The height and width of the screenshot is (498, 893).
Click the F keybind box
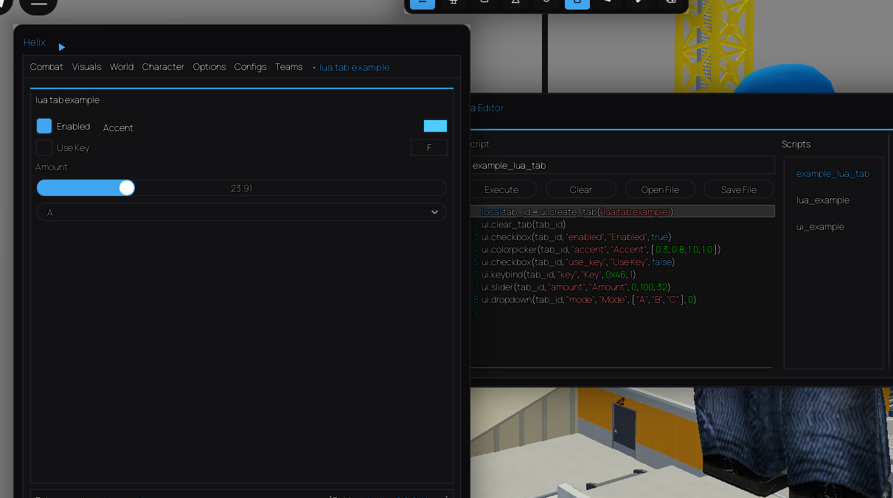point(428,148)
